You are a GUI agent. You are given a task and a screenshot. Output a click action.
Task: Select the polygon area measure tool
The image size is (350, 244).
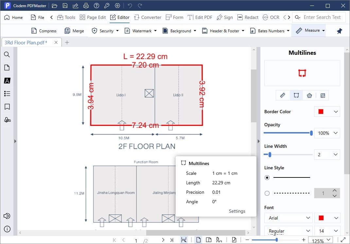(x=309, y=95)
